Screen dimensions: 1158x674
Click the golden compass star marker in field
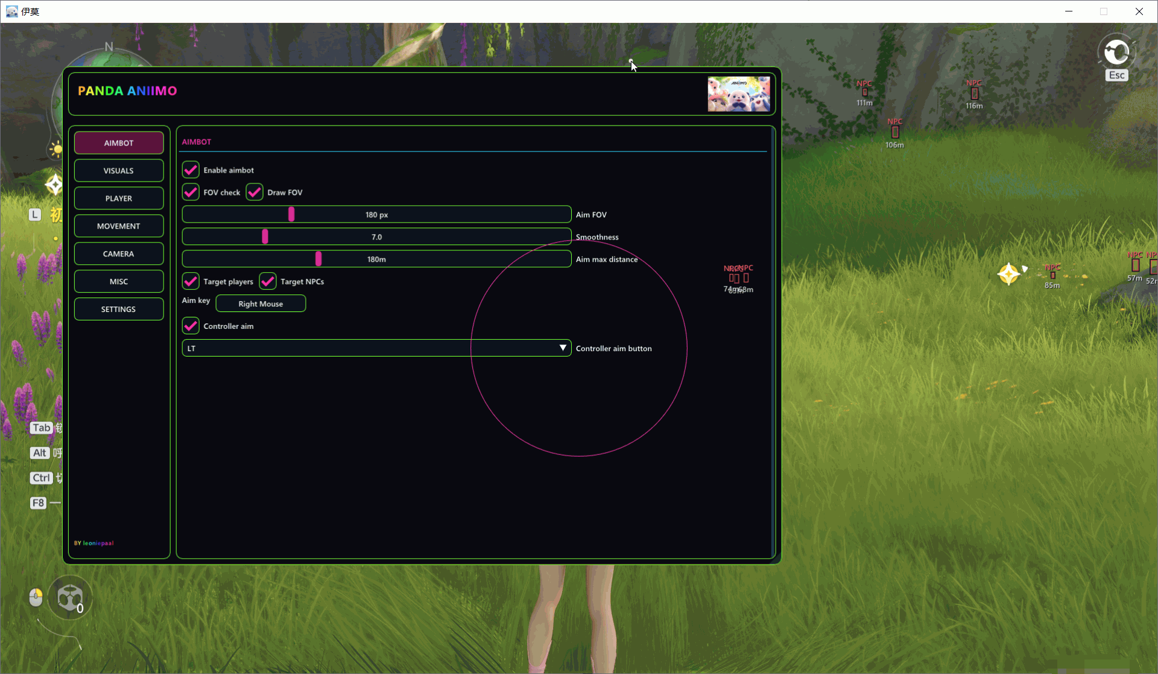pos(1008,274)
